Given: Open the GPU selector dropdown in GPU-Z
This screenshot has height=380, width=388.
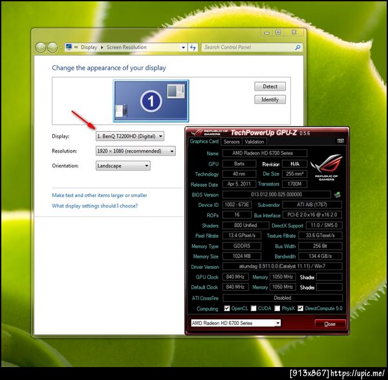Looking at the screenshot, I should click(x=236, y=323).
